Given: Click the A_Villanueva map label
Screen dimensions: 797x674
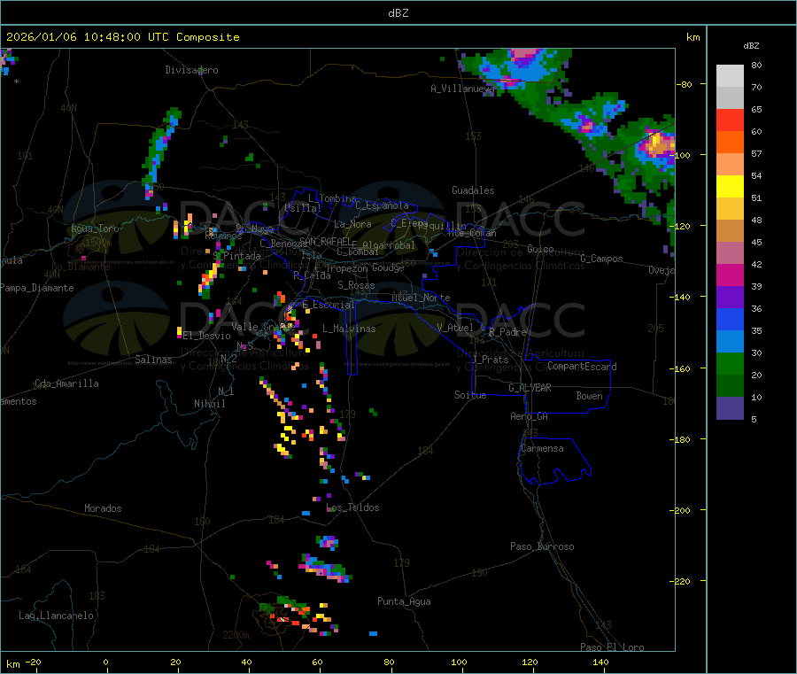Looking at the screenshot, I should pyautogui.click(x=462, y=89).
